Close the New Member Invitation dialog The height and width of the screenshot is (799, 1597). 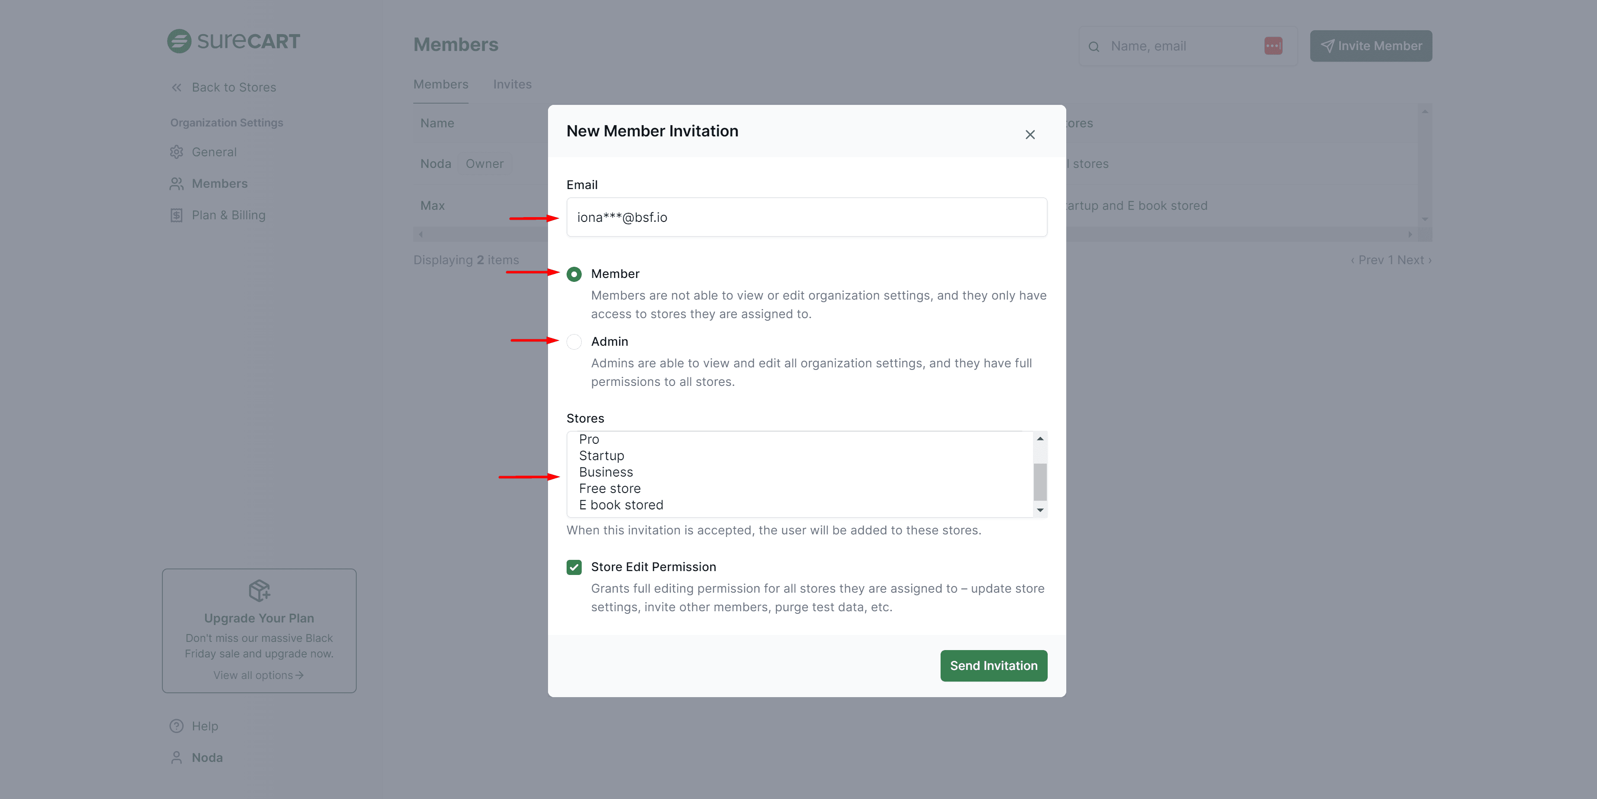click(x=1030, y=135)
